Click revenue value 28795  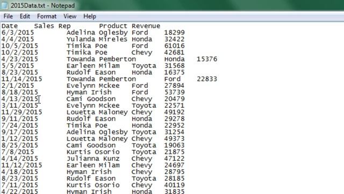point(174,172)
